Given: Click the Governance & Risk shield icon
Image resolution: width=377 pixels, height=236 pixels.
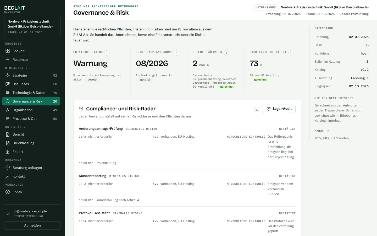Looking at the screenshot, I should pyautogui.click(x=8, y=101).
